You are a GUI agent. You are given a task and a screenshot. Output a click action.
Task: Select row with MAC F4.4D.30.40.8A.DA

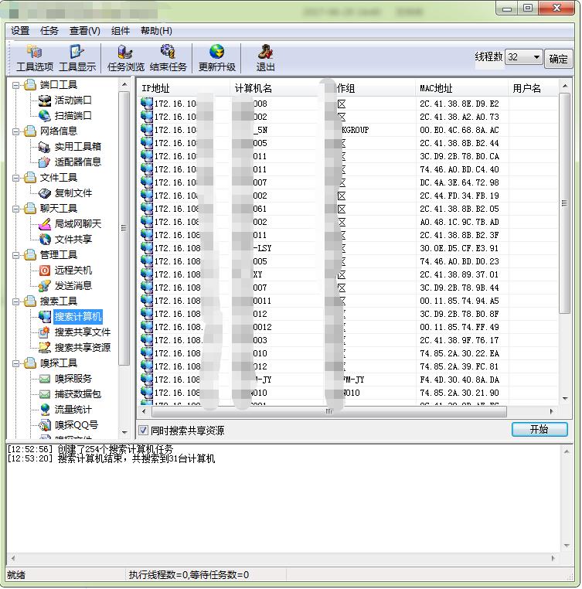click(x=348, y=380)
